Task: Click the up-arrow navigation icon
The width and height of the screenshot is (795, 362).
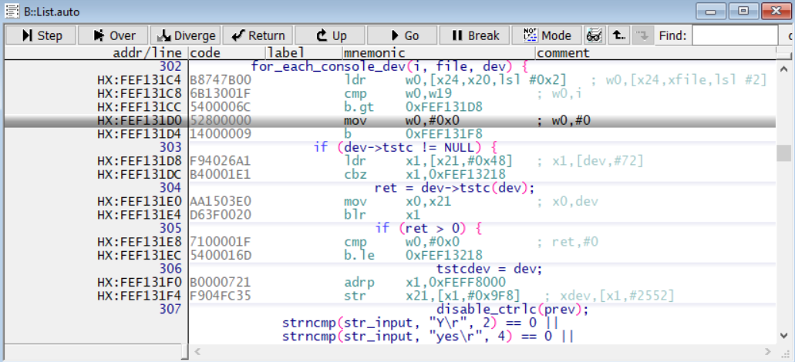Action: coord(619,35)
